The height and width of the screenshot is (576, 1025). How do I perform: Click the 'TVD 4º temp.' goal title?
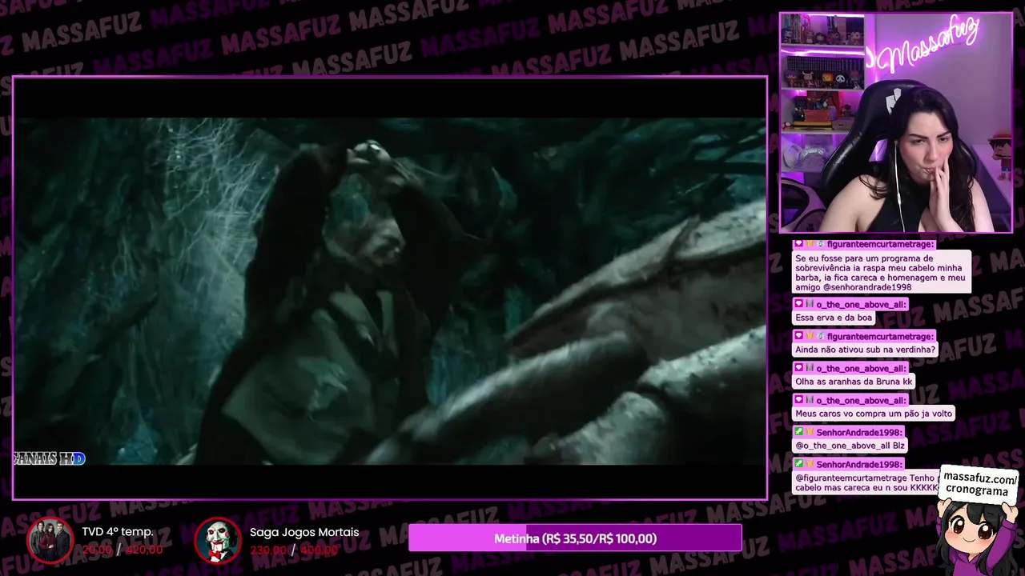pos(118,532)
